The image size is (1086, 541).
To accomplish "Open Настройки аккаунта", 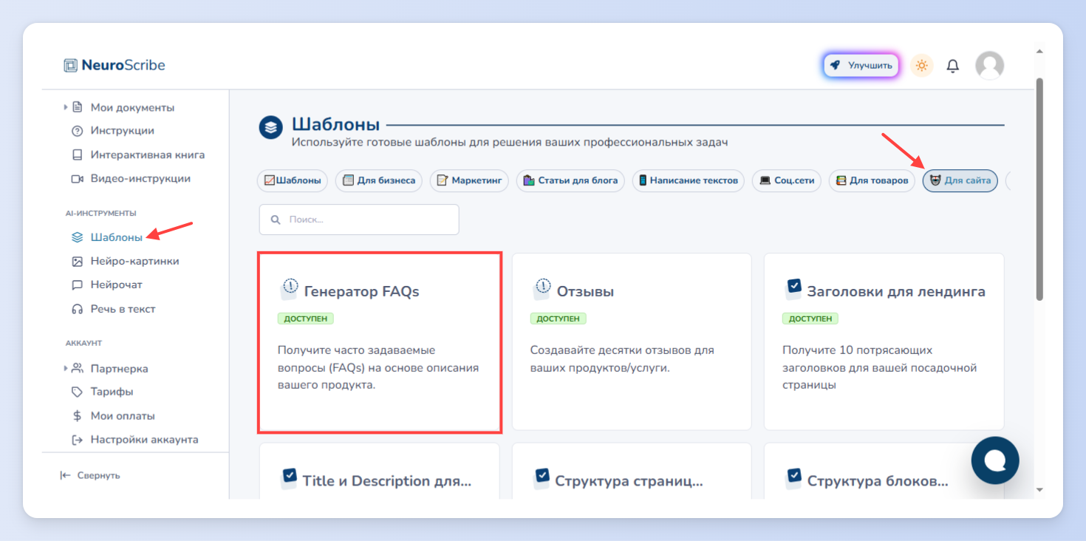I will (144, 439).
